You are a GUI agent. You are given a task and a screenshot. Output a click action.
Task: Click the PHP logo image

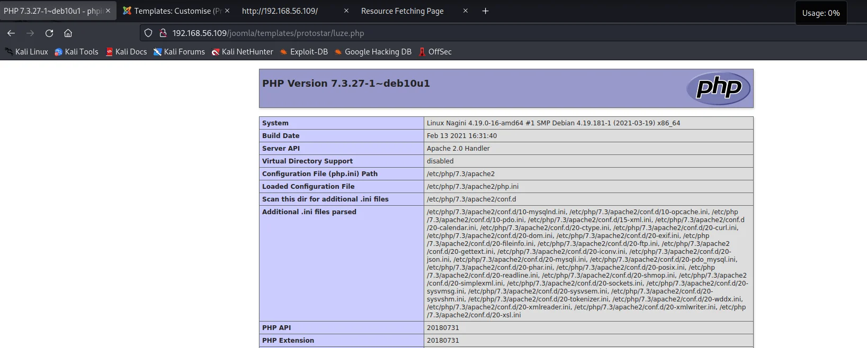(718, 88)
